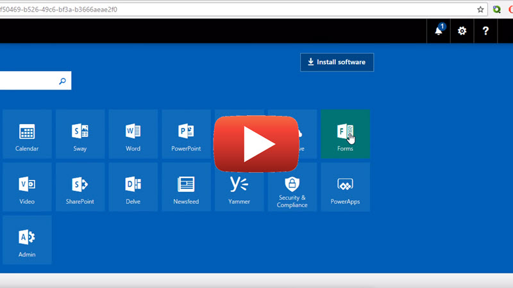The height and width of the screenshot is (288, 513).
Task: Open the Newsfeed app tile
Action: [x=186, y=187]
